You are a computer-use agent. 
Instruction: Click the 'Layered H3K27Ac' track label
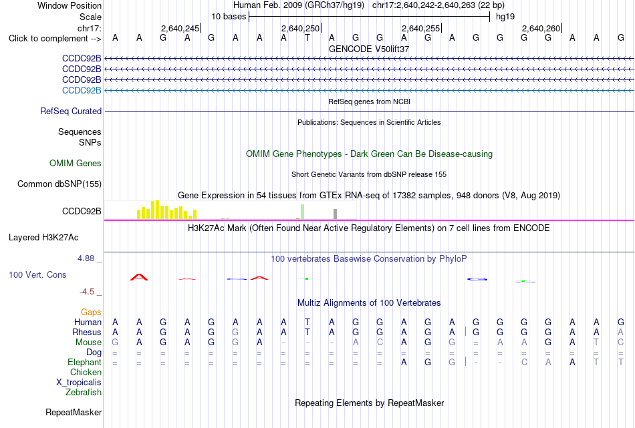tap(43, 238)
